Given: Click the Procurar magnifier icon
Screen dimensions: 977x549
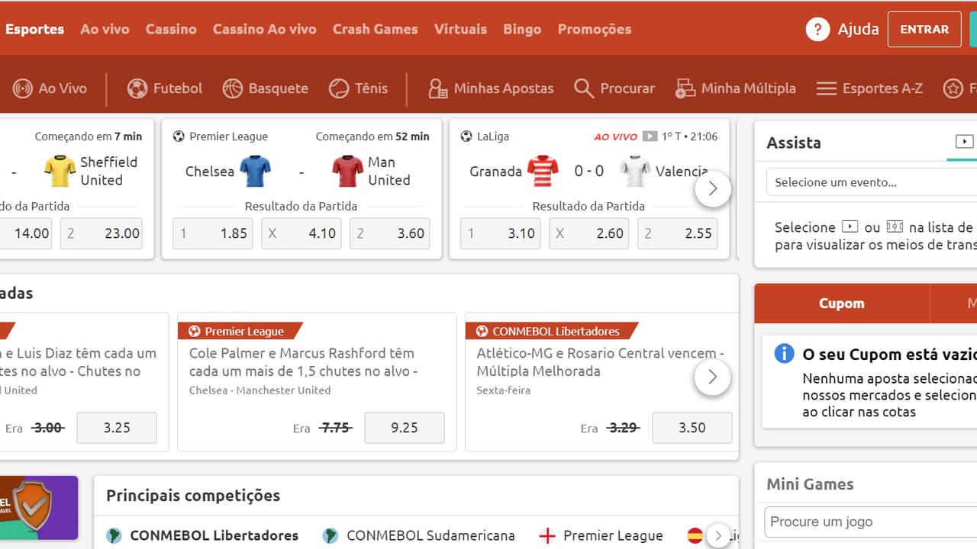Looking at the screenshot, I should click(584, 88).
